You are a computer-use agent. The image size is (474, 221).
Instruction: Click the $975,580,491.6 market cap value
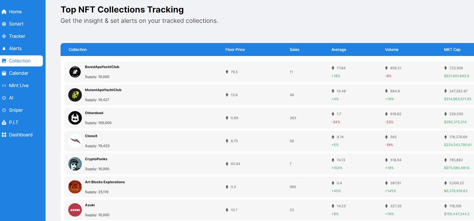pos(457,168)
